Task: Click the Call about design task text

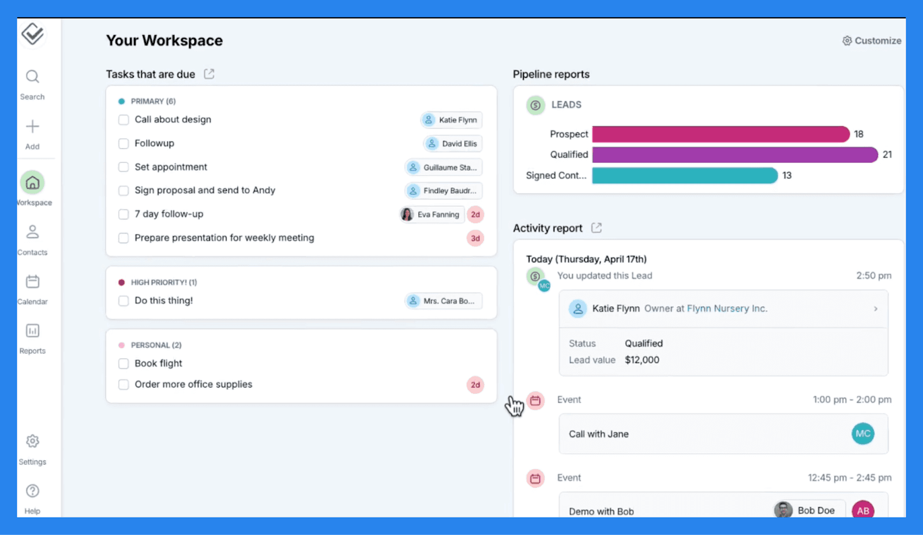Action: (173, 119)
